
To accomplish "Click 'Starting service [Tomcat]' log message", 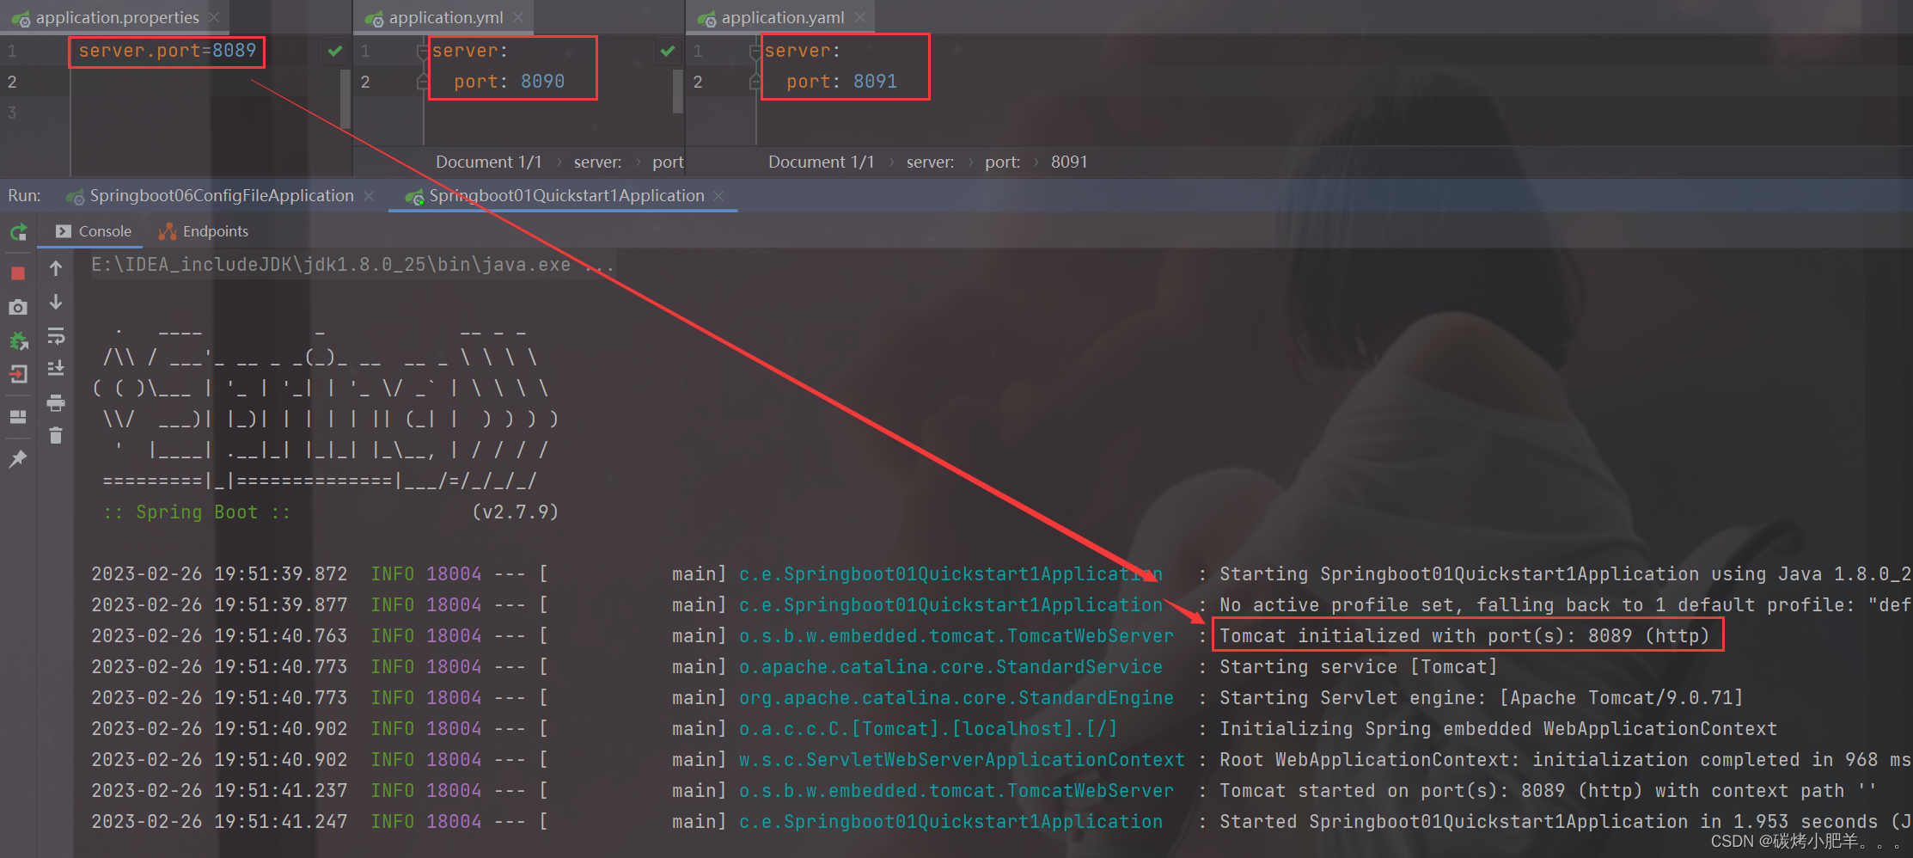I will click(x=1358, y=667).
